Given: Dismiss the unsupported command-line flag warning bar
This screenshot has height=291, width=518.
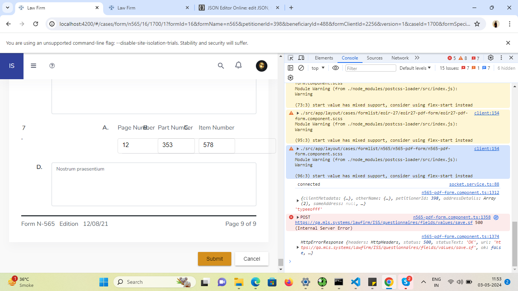Looking at the screenshot, I should click(508, 43).
